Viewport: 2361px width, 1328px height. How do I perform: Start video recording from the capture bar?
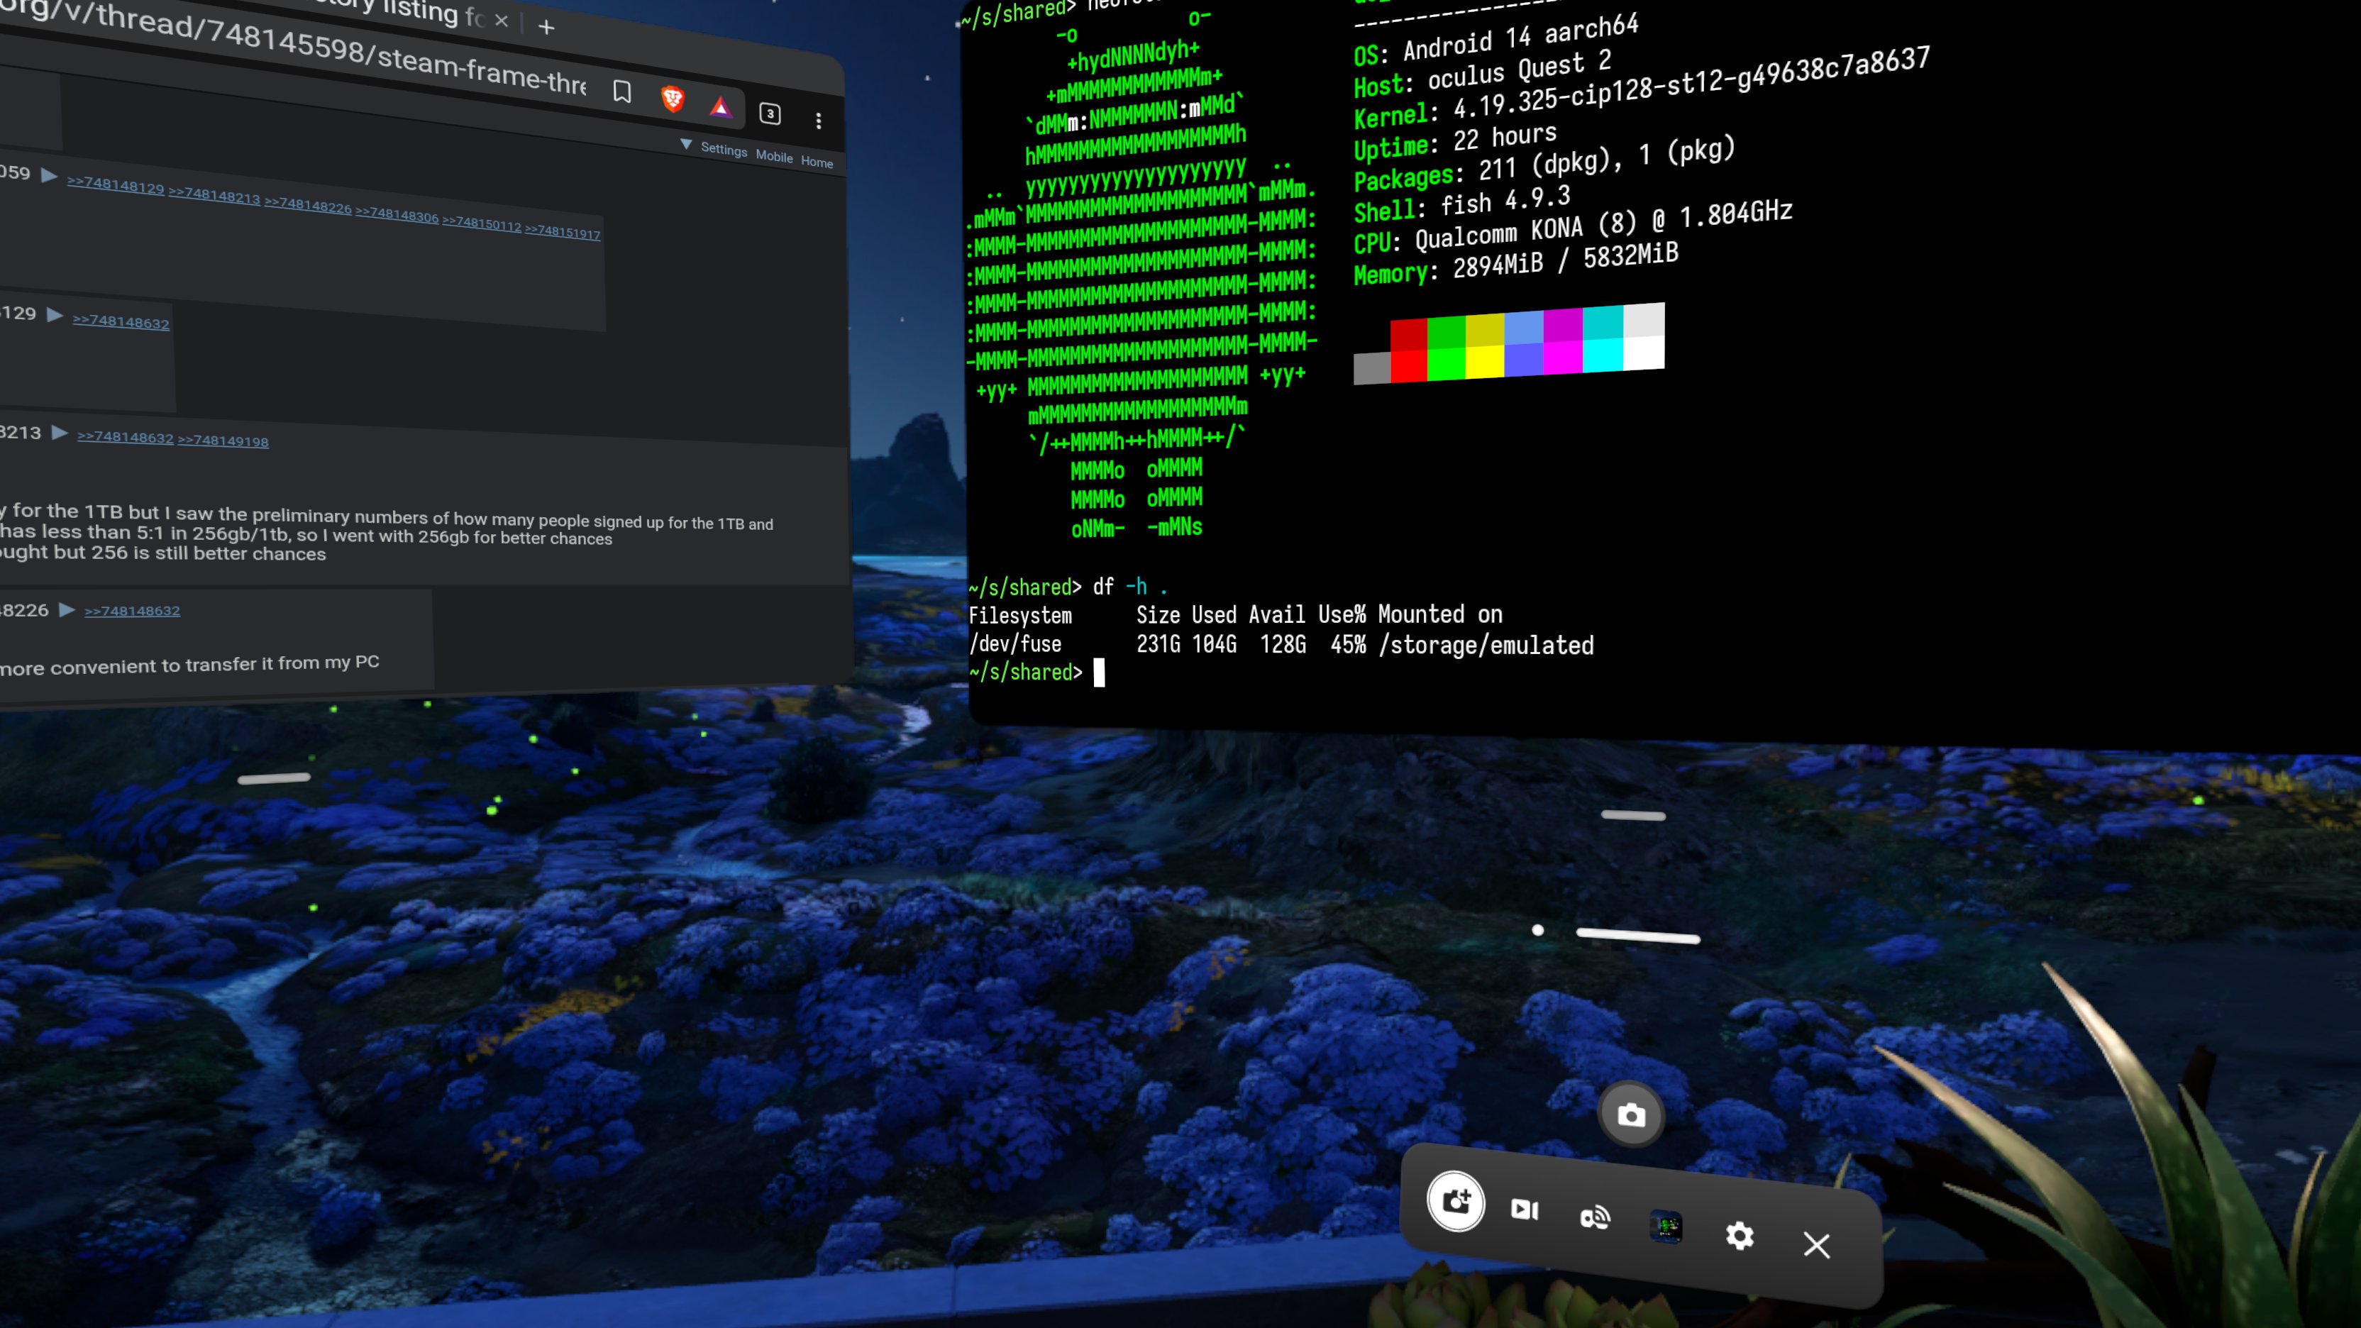tap(1524, 1210)
